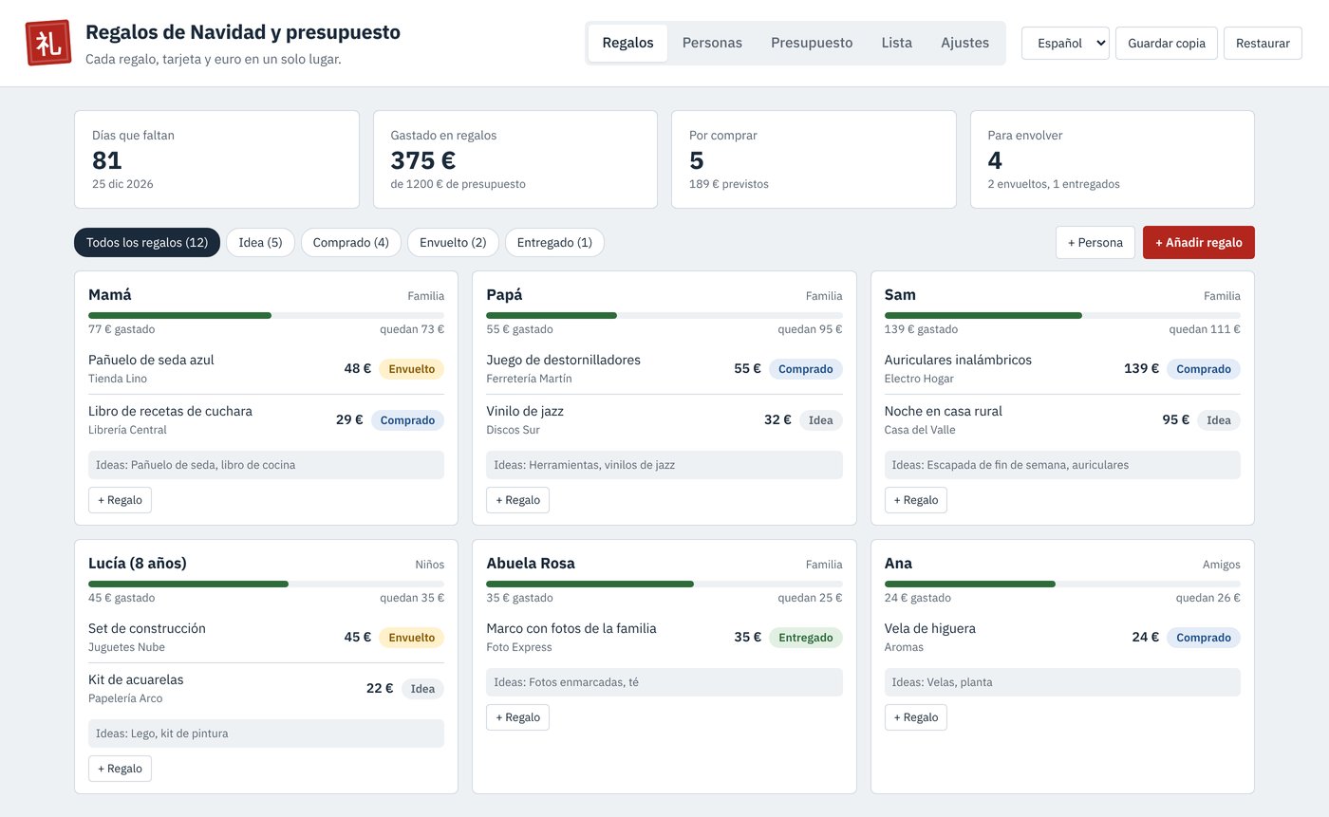Open the Set de construcción gift
Screen dimensions: 1329x817
(x=266, y=637)
